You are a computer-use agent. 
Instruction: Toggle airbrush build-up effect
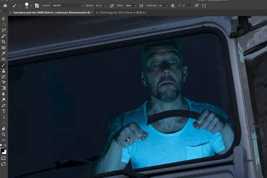(141, 6)
